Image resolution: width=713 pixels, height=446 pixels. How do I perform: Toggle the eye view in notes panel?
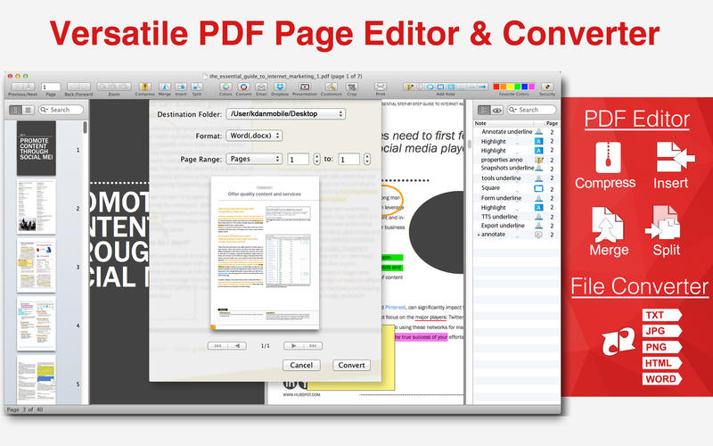[x=497, y=110]
